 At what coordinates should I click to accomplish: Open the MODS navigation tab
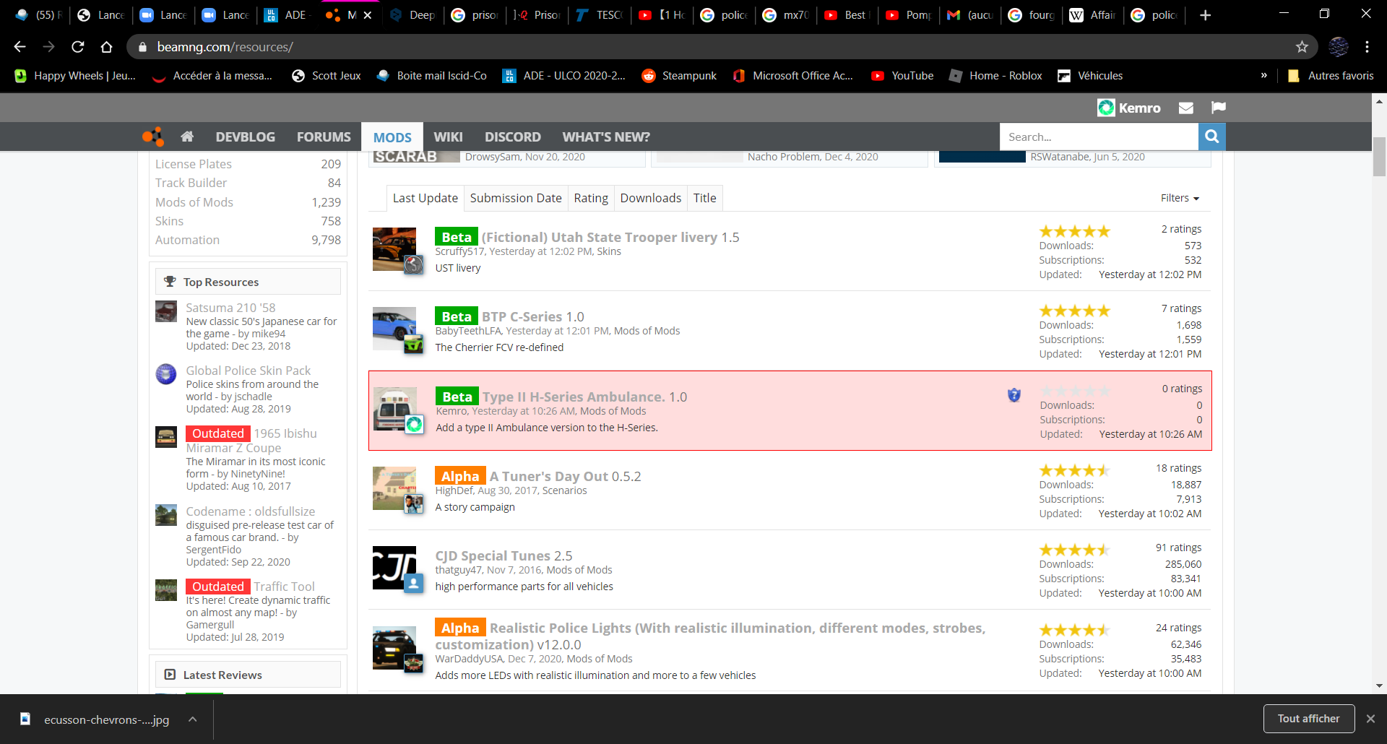click(392, 137)
